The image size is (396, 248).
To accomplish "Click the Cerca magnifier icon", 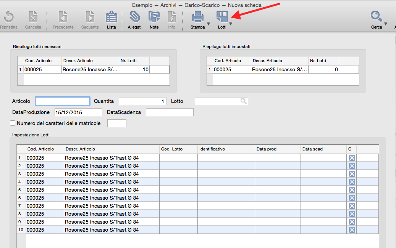I will tap(376, 17).
